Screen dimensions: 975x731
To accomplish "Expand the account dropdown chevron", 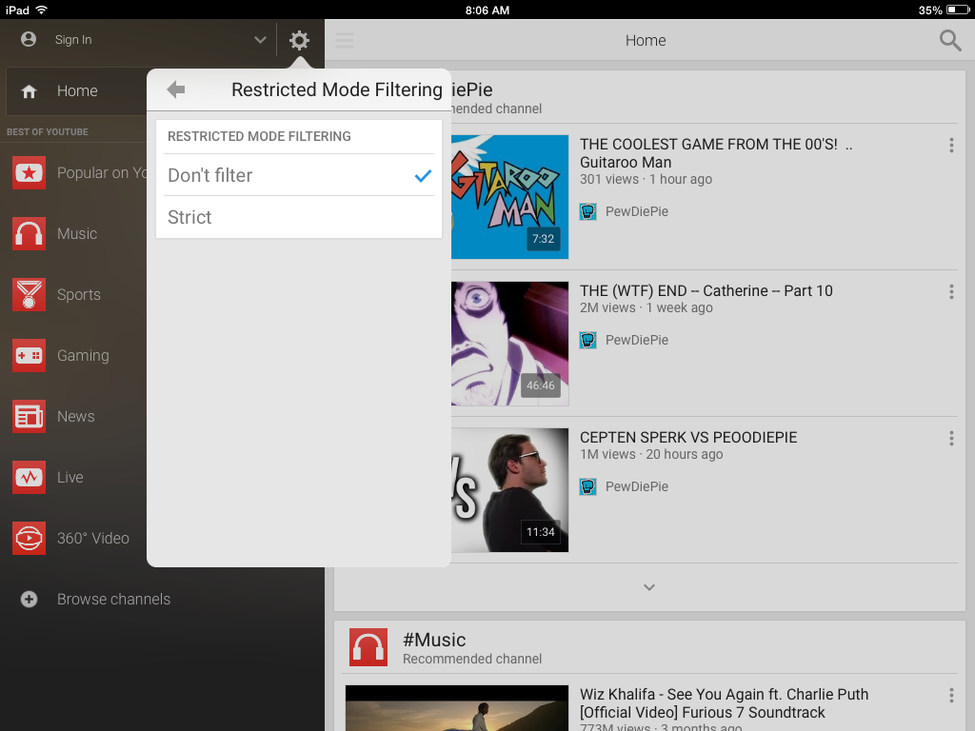I will pos(260,40).
